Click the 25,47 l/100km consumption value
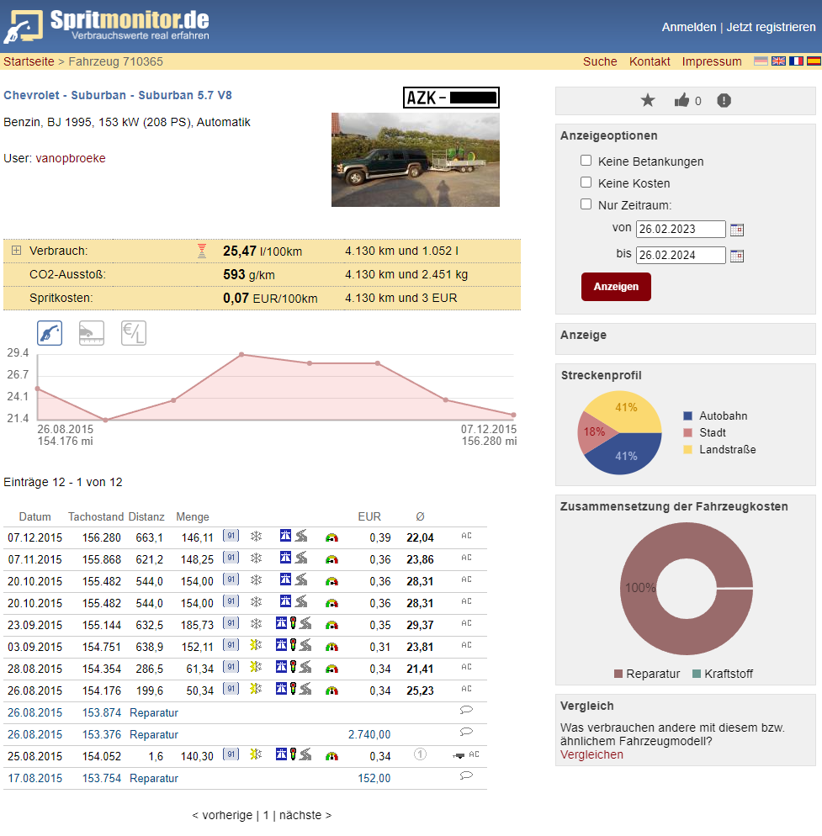This screenshot has width=822, height=836. pyautogui.click(x=263, y=251)
